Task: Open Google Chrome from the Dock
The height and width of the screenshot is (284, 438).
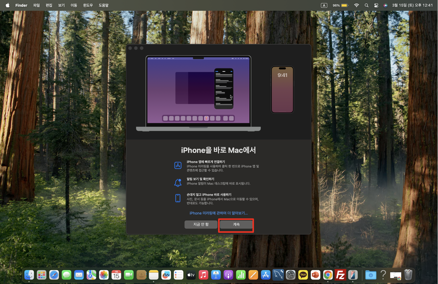Action: coord(328,275)
